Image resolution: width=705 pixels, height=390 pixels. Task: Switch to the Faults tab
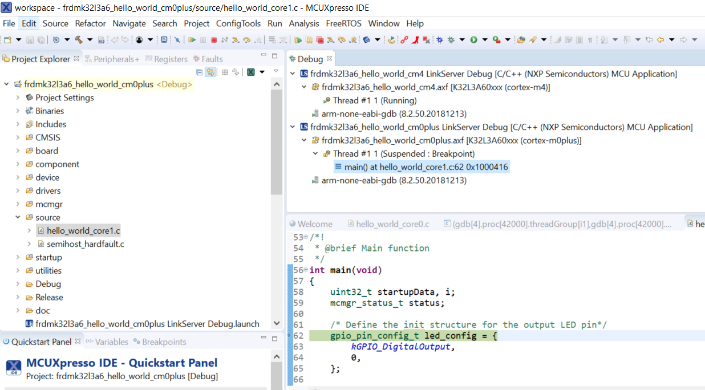tap(208, 59)
